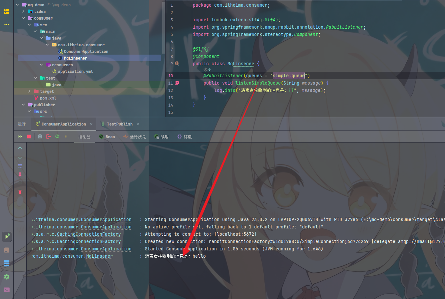Screen dimensions: 445x299
Task: Click CachingConnectionFactory link in Created new connection line
Action: (89, 242)
